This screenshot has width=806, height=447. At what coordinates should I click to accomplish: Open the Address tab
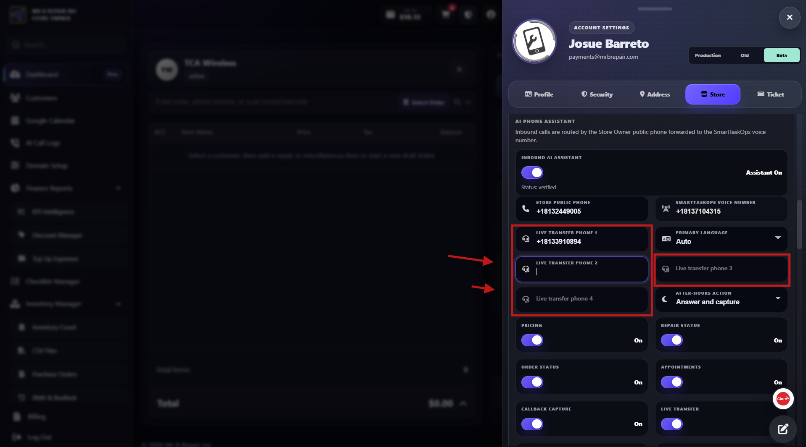click(655, 94)
